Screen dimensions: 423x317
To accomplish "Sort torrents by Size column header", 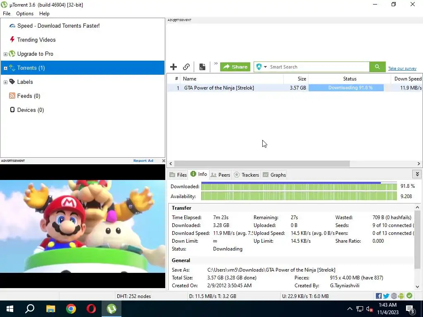I will pos(296,79).
